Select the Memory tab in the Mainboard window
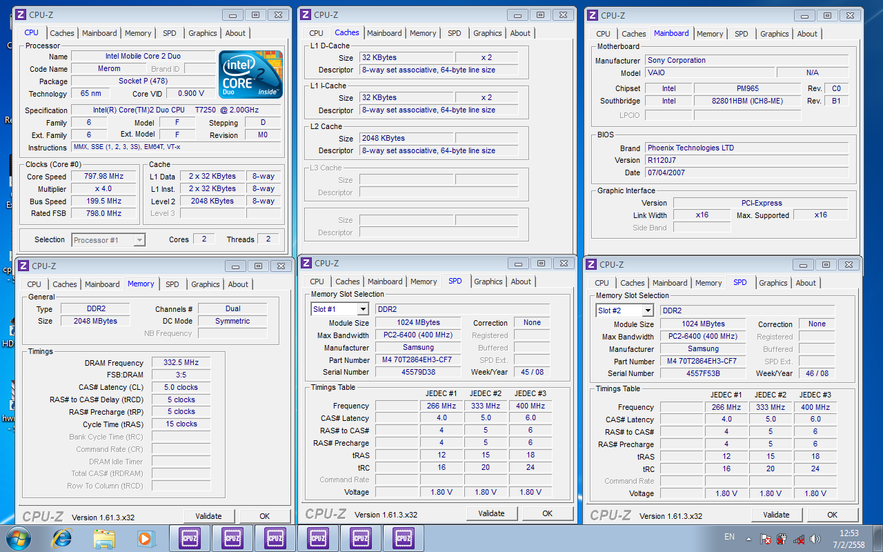The width and height of the screenshot is (883, 552). click(710, 34)
